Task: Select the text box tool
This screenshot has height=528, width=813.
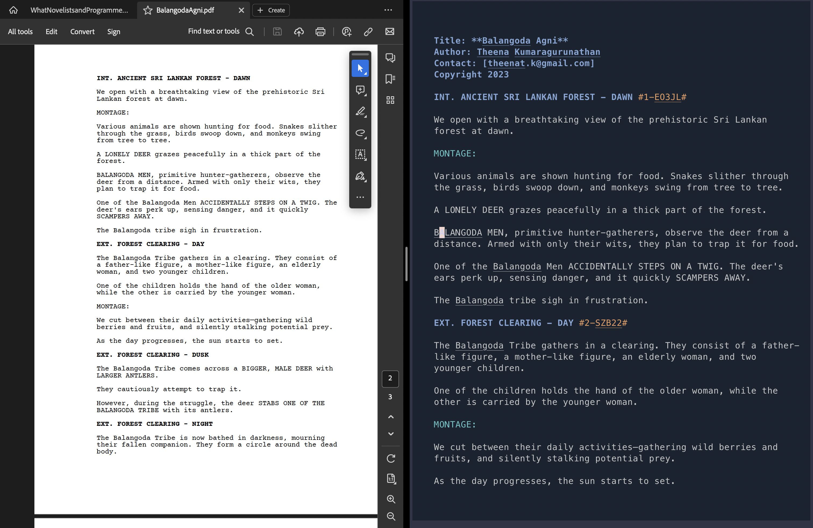Action: pos(360,154)
